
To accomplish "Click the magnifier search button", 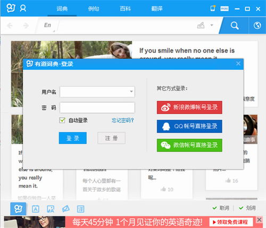I will [235, 26].
